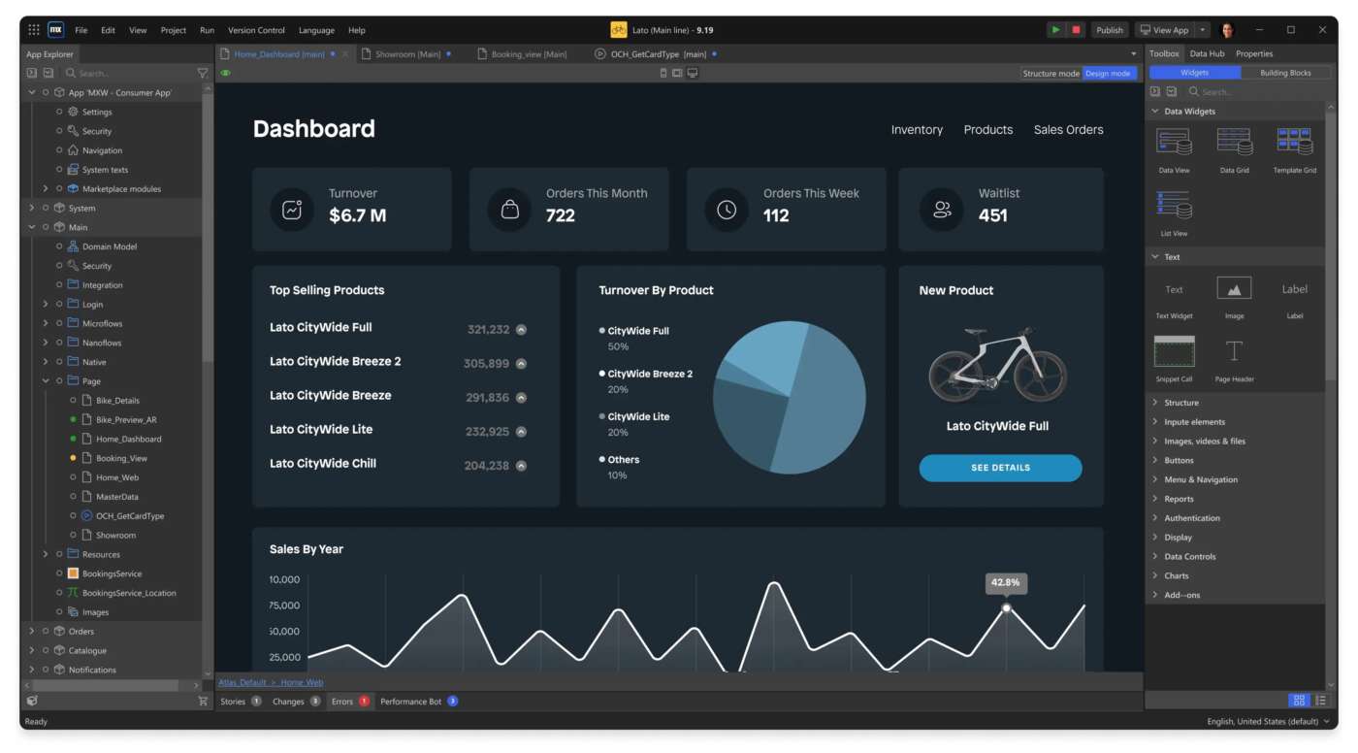Stop the app with the red stop button
This screenshot has width=1358, height=753.
point(1076,30)
